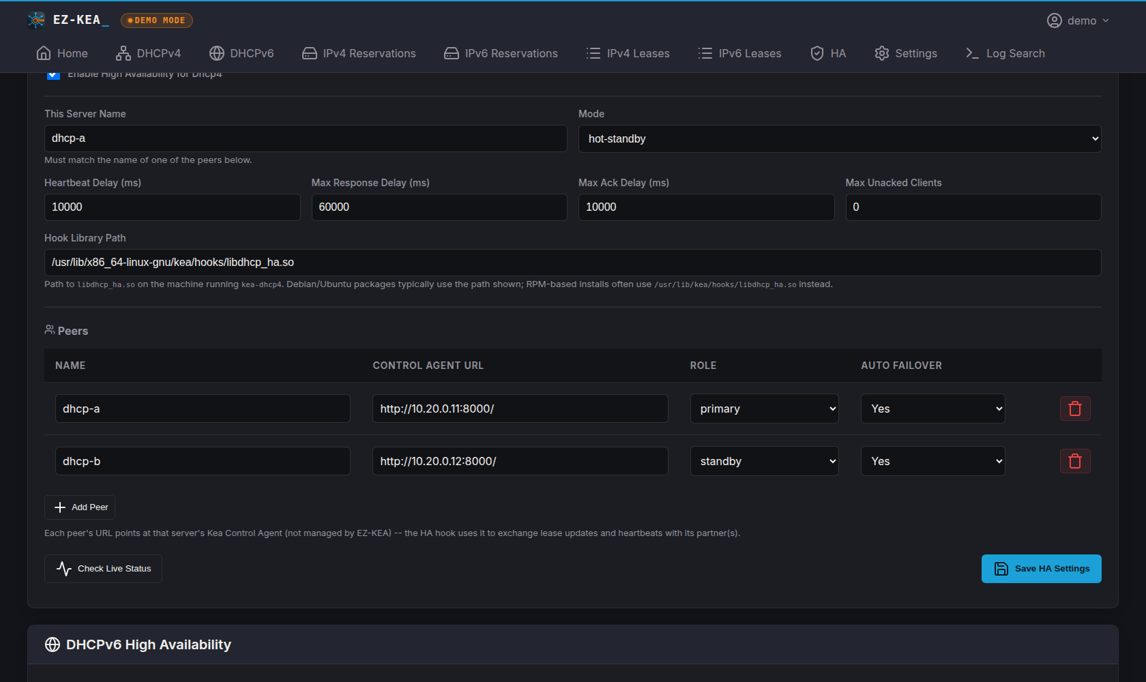Click the AUTO FAILOVER column header
The width and height of the screenshot is (1146, 682).
(x=901, y=366)
